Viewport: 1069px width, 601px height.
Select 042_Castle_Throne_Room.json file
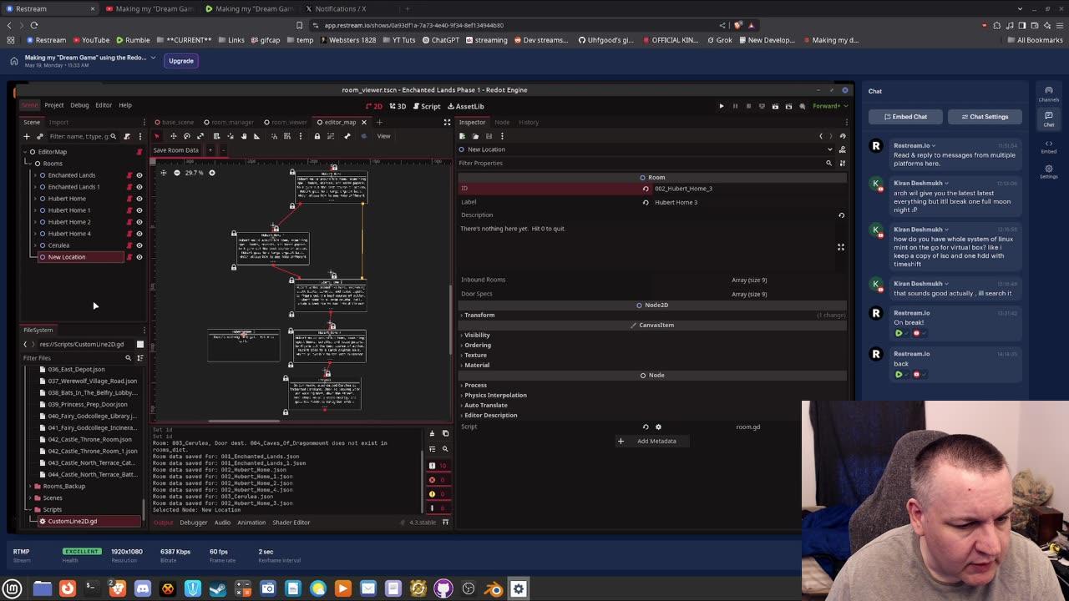click(x=91, y=439)
